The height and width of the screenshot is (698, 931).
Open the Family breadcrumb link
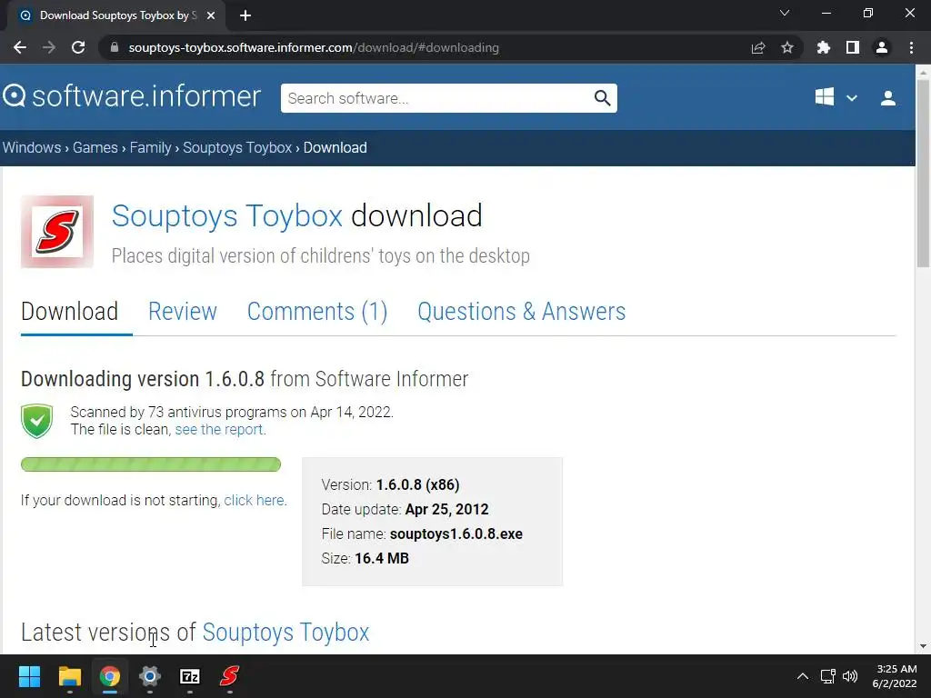[150, 147]
